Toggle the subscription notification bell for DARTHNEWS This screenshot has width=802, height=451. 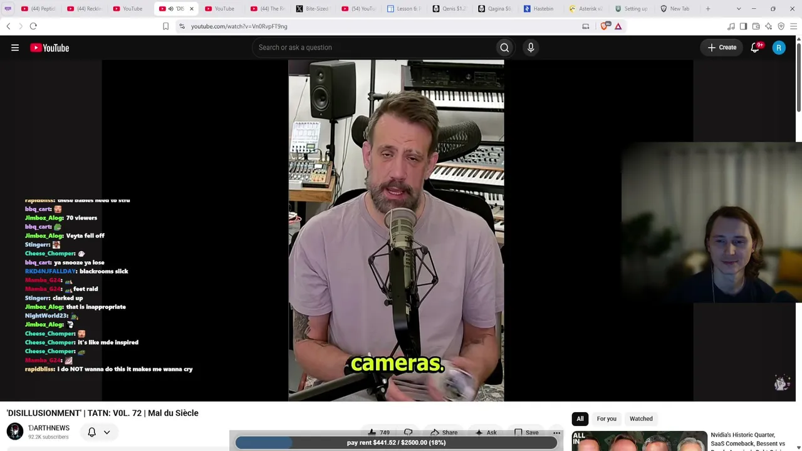[x=91, y=432]
